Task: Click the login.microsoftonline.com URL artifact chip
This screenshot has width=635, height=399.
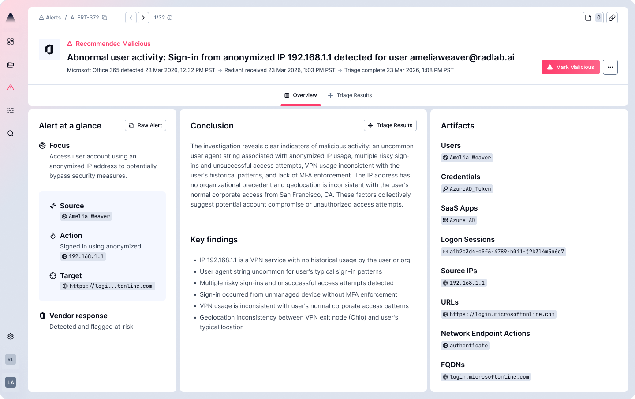Action: pyautogui.click(x=499, y=314)
